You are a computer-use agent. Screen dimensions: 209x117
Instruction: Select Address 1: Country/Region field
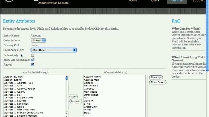click(35, 89)
